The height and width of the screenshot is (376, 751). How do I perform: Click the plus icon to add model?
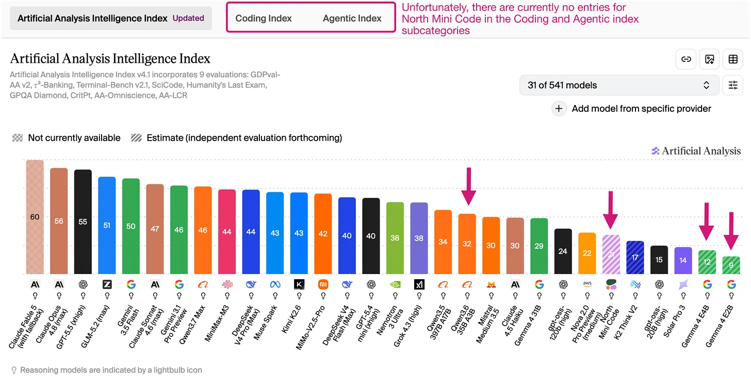click(x=559, y=109)
